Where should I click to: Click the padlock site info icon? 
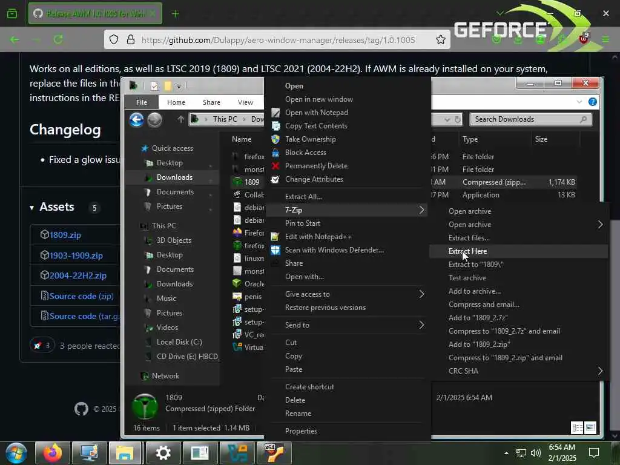[131, 39]
